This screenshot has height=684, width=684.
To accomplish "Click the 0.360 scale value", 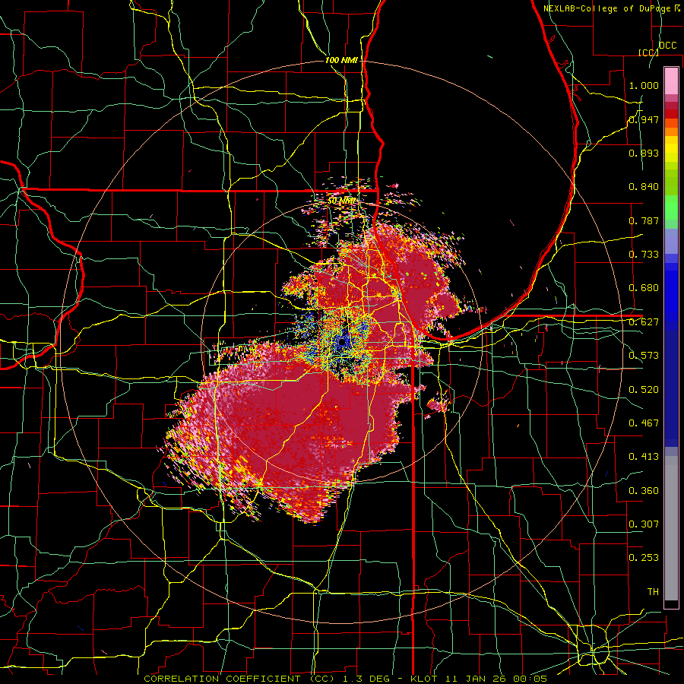I will pyautogui.click(x=644, y=491).
